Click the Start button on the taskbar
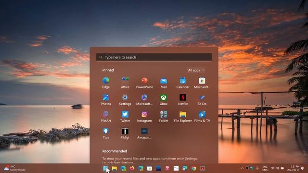The width and height of the screenshot is (308, 173). pyautogui.click(x=105, y=168)
